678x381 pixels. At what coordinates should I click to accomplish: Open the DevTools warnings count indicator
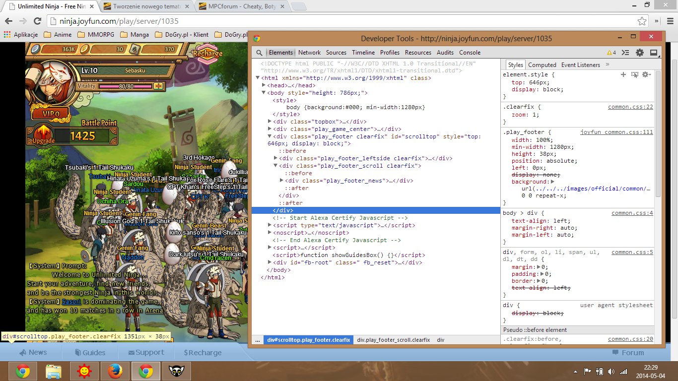(x=611, y=53)
